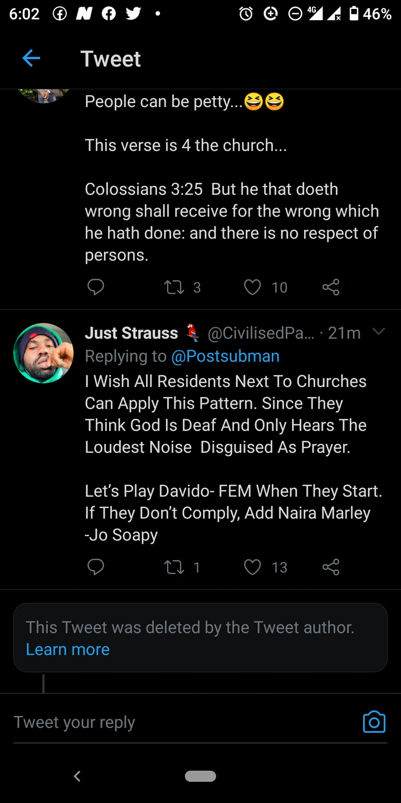Tap Learn more on deleted tweet notice
The height and width of the screenshot is (803, 401).
click(67, 649)
